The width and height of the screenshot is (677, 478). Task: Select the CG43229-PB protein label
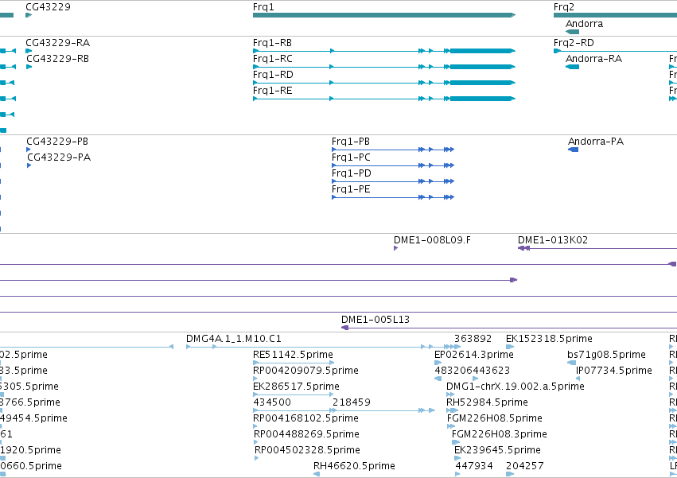[x=57, y=142]
